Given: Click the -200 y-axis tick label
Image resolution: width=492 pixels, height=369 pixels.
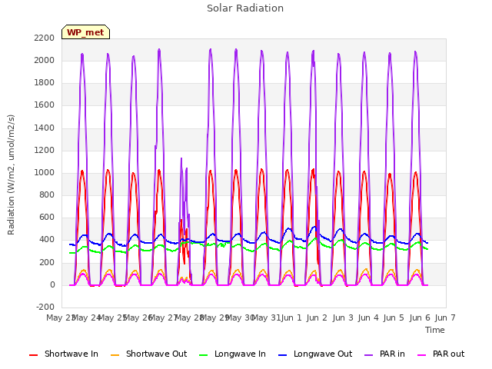Looking at the screenshot, I should tap(45, 307).
